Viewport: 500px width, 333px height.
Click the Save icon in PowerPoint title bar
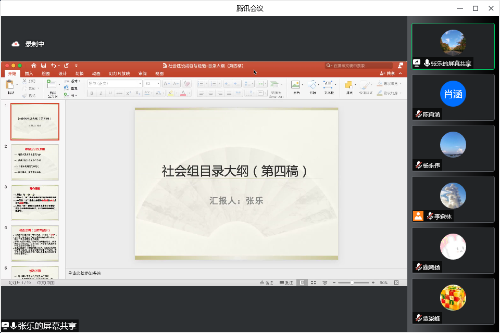[43, 66]
